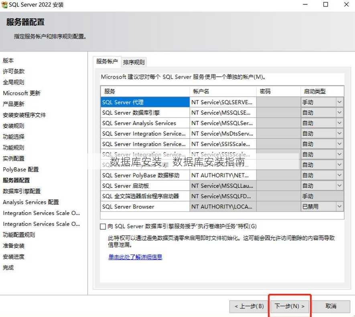Click account name NT AUTHORITY\NET... cell
Image resolution: width=355 pixels, height=317 pixels.
(223, 175)
